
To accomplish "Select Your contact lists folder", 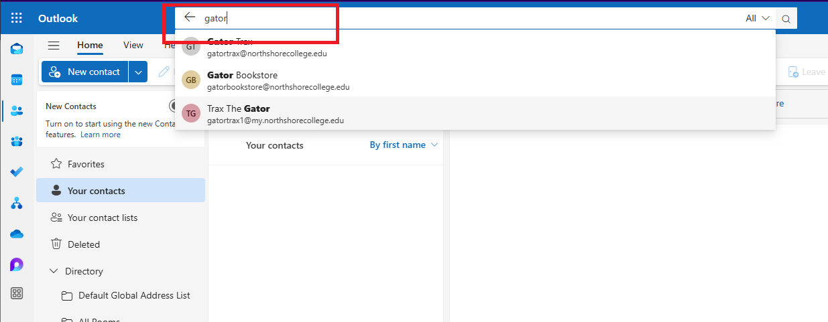I will (121, 218).
